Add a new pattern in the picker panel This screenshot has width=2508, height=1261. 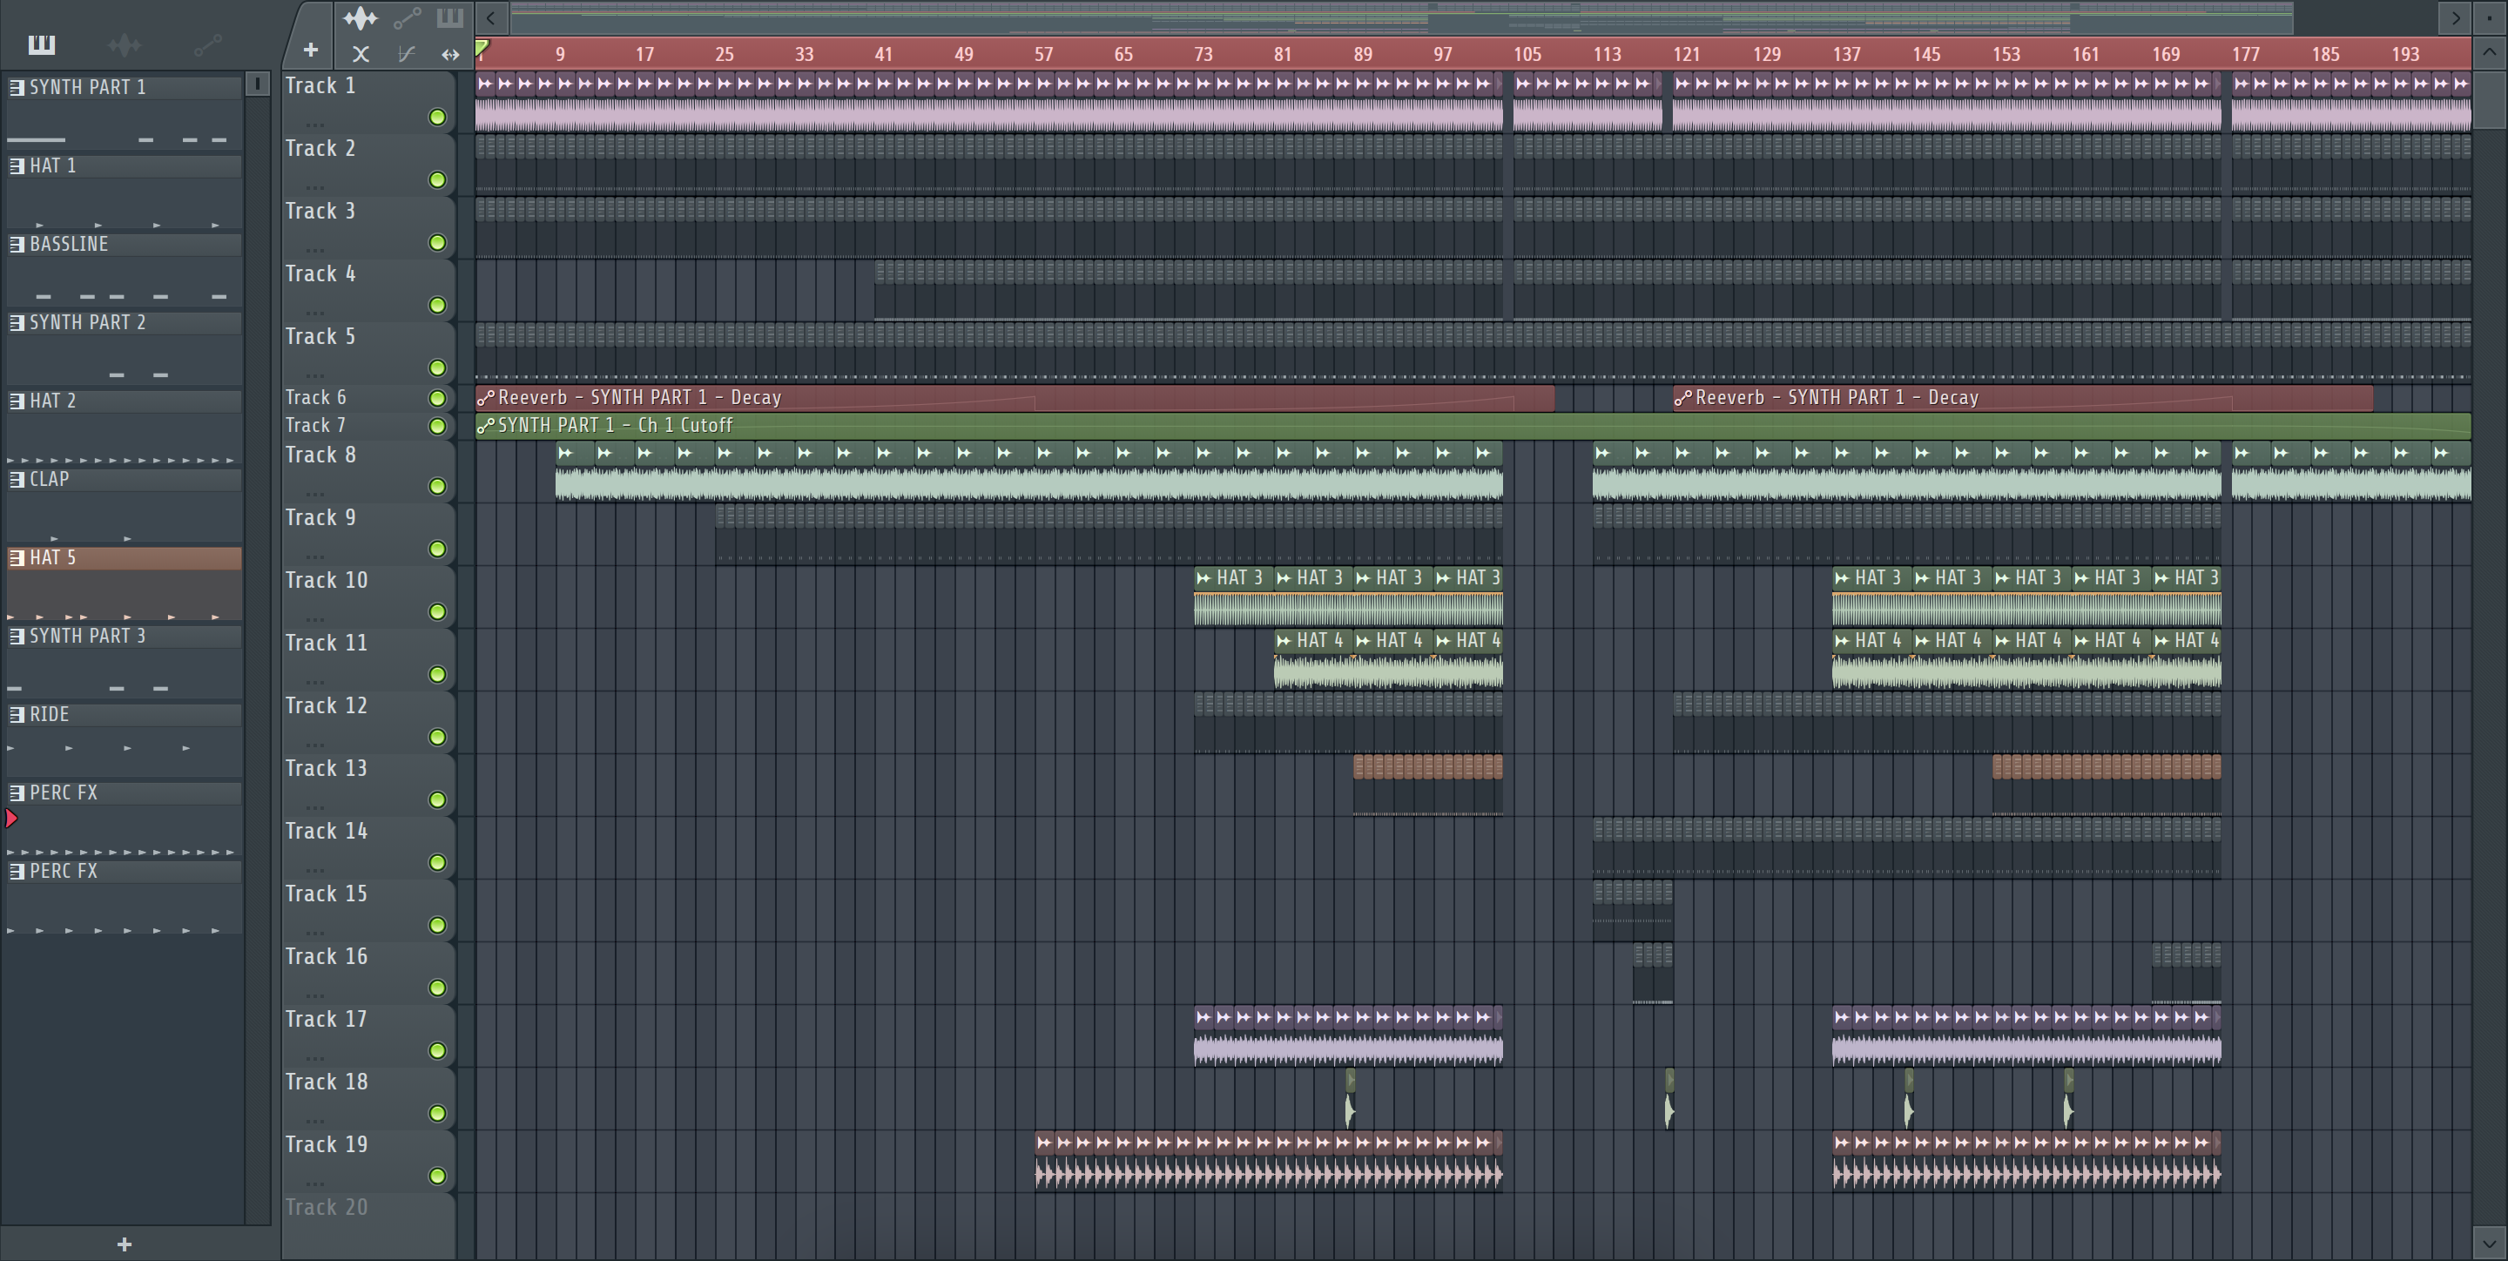[x=124, y=1244]
